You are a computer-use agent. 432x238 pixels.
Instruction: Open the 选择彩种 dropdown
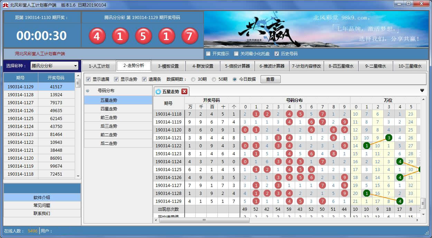click(x=55, y=66)
